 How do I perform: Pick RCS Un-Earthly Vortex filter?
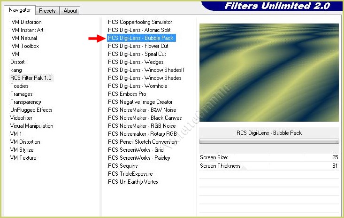click(133, 182)
